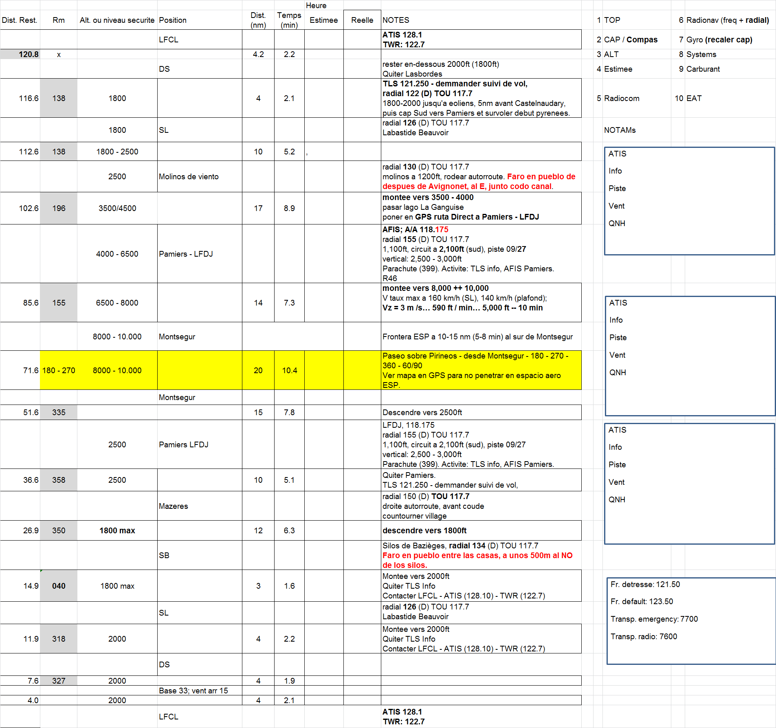This screenshot has width=776, height=728.
Task: Click the "Temps (min)" column header
Action: point(289,20)
